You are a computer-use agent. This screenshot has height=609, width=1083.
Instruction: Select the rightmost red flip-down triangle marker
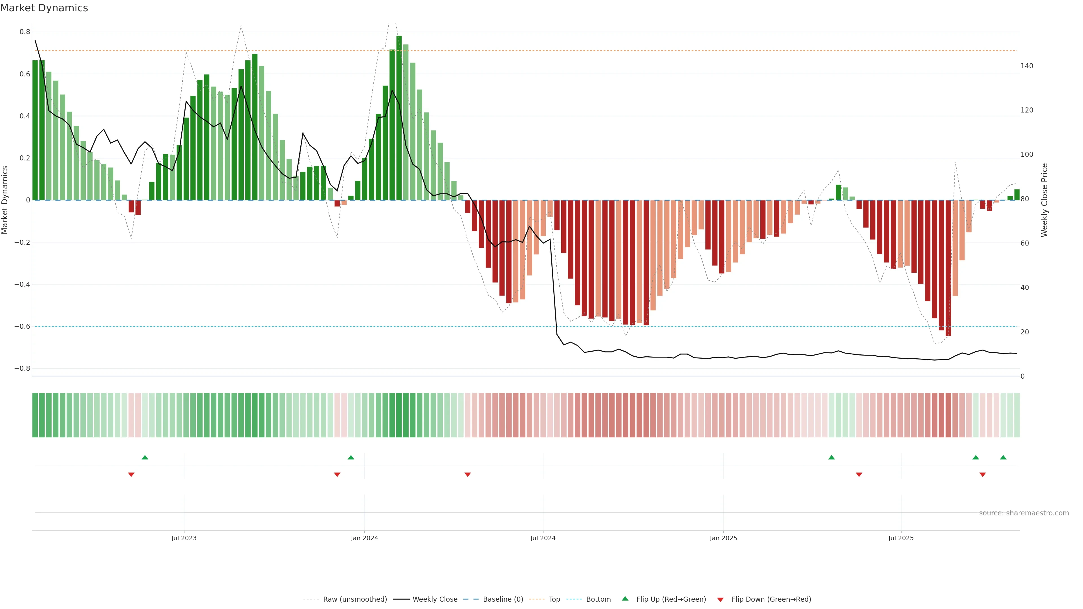click(x=983, y=475)
